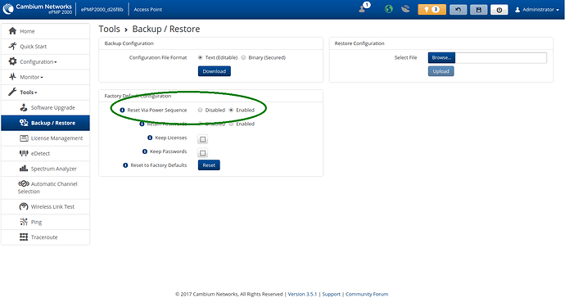This screenshot has width=565, height=298.
Task: Click the green globe internet status icon
Action: click(x=388, y=9)
